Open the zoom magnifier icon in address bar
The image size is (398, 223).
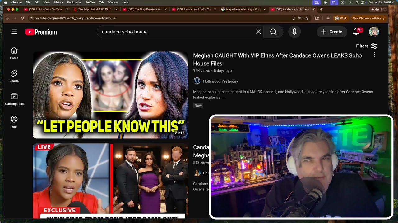click(x=300, y=18)
